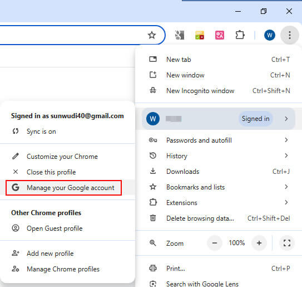302x287 pixels.
Task: Click the Manage profiles gear-person icon
Action: (16, 269)
